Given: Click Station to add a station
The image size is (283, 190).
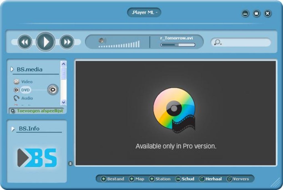Looking at the screenshot, I should point(163,179).
